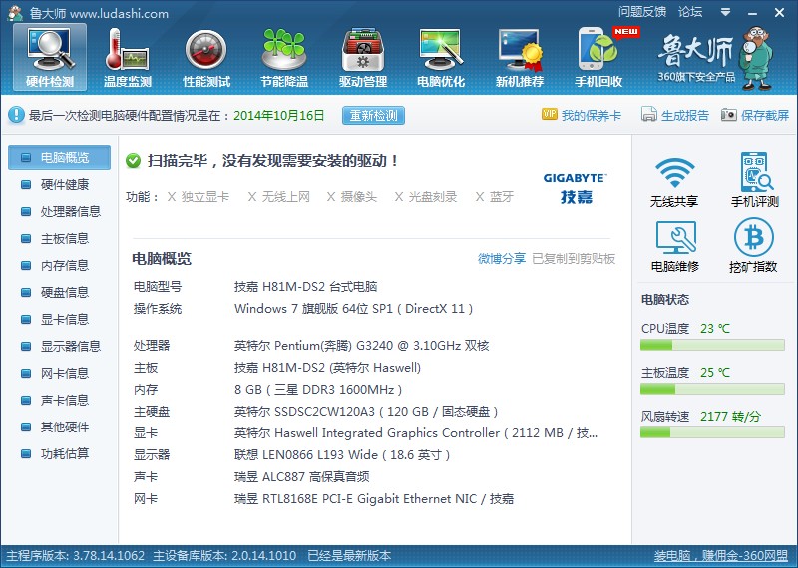Click the 已复制到剪贴板 clipboard notice
The width and height of the screenshot is (798, 568).
pos(574,259)
